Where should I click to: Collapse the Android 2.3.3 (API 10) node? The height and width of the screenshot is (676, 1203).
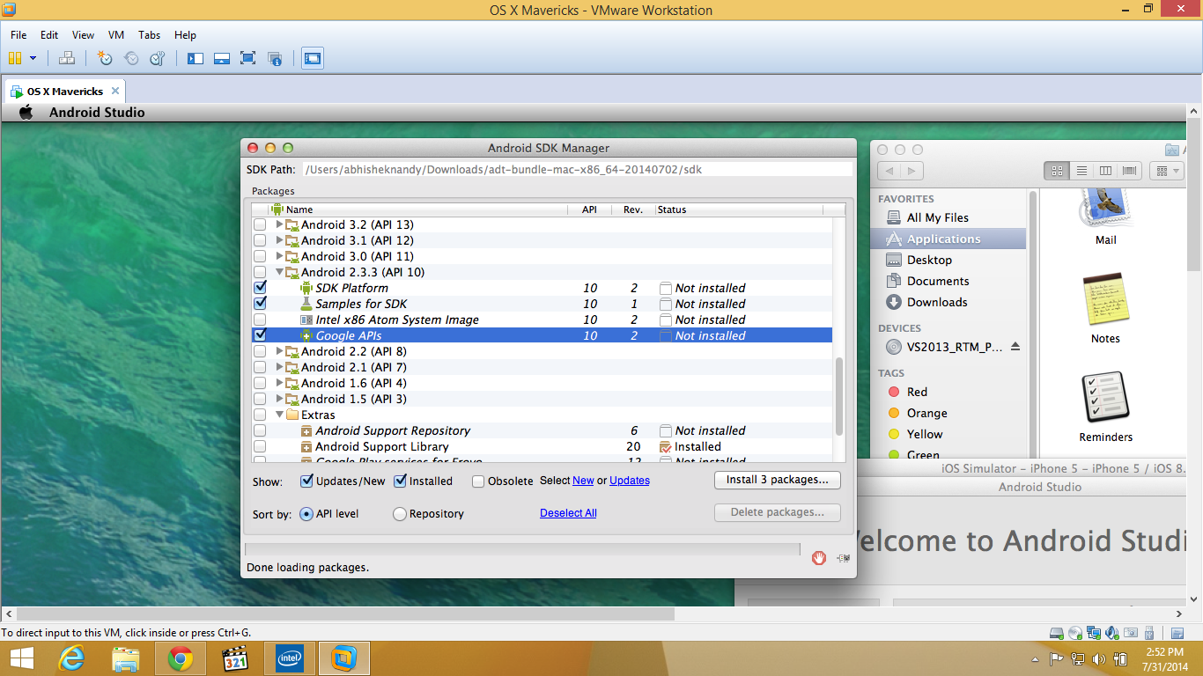[280, 272]
